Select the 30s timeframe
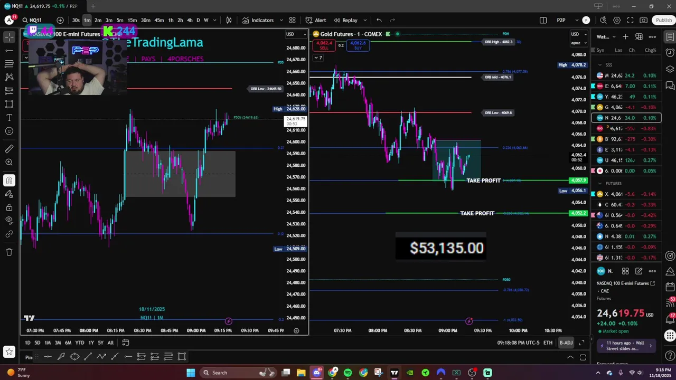The width and height of the screenshot is (676, 380). click(x=76, y=20)
